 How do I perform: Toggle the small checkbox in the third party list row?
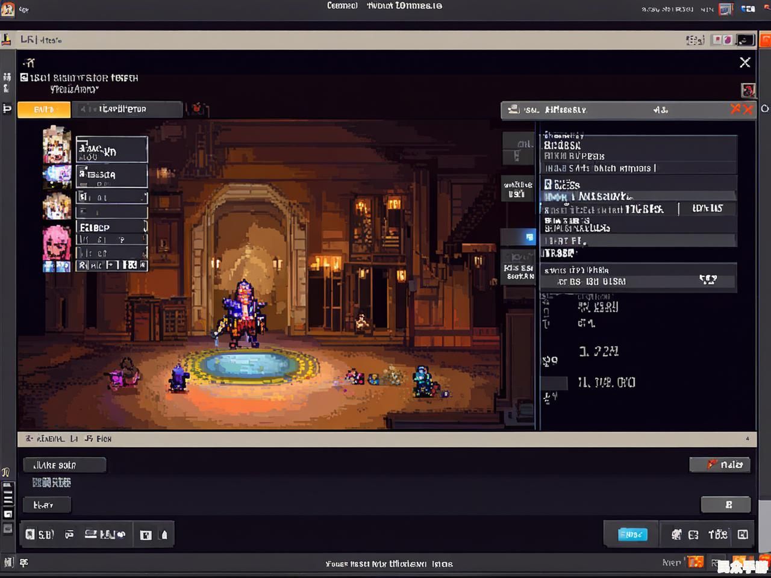(83, 197)
